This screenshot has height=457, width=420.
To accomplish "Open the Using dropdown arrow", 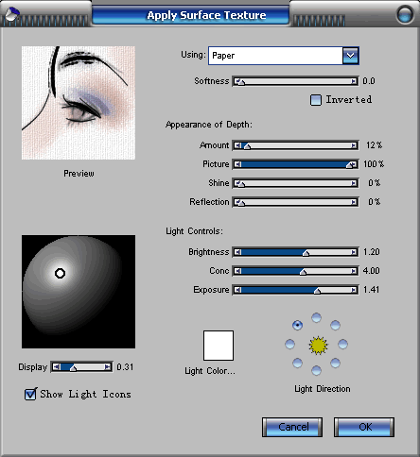I will pos(350,56).
